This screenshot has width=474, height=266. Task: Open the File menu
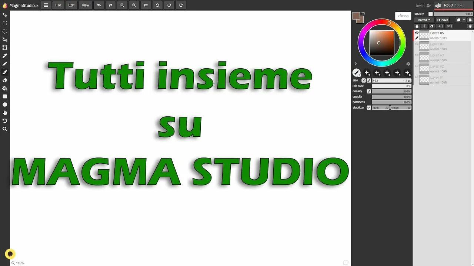(58, 5)
